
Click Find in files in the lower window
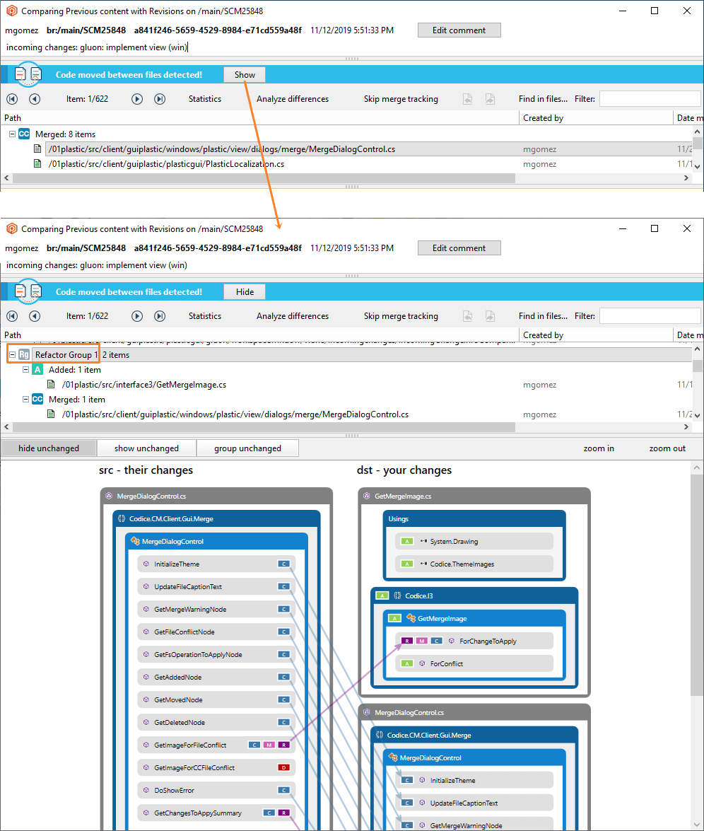[543, 316]
